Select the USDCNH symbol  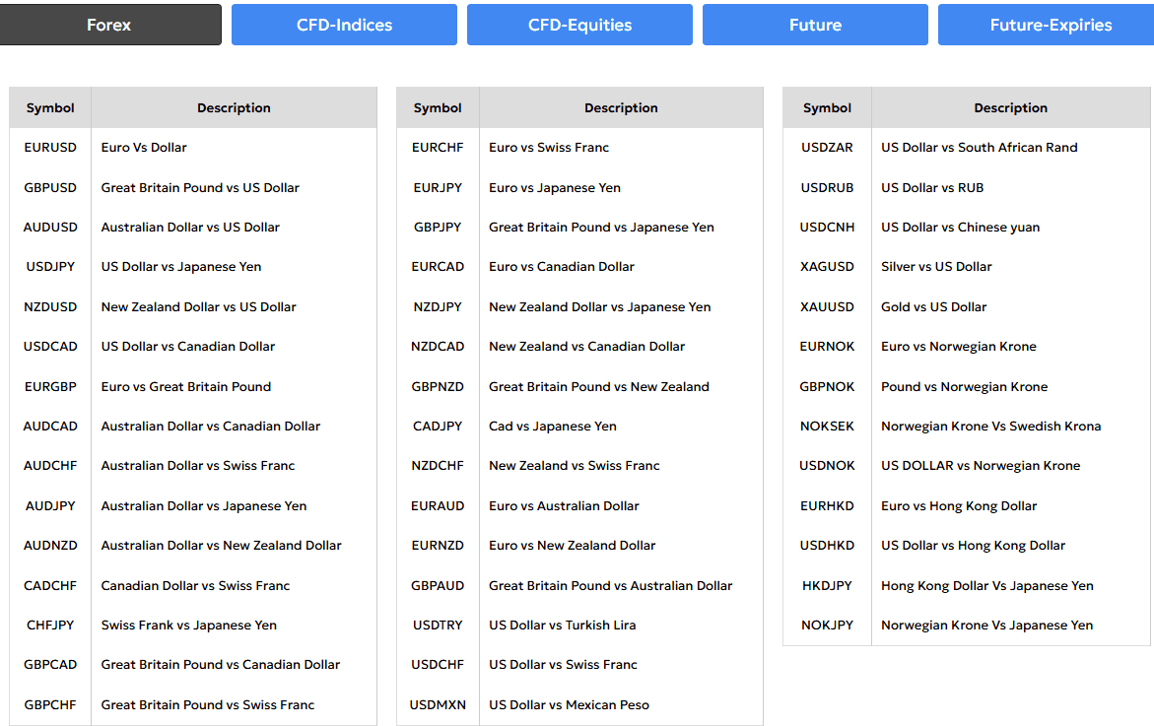[827, 227]
